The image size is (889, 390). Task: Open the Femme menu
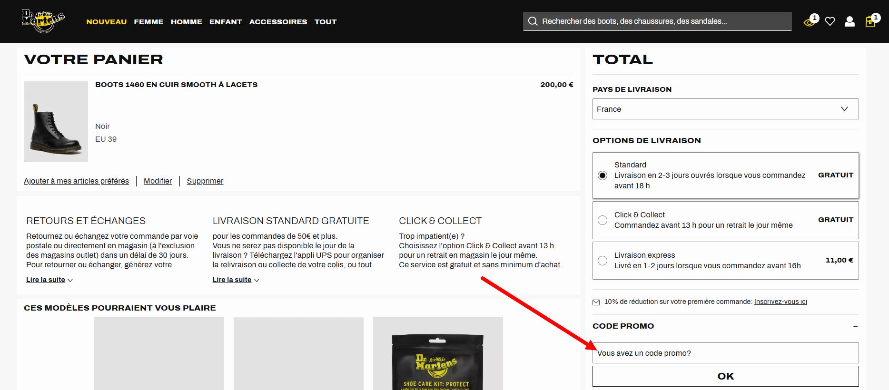[148, 22]
